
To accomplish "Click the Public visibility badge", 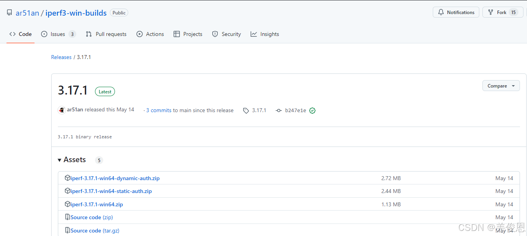I will (x=119, y=13).
